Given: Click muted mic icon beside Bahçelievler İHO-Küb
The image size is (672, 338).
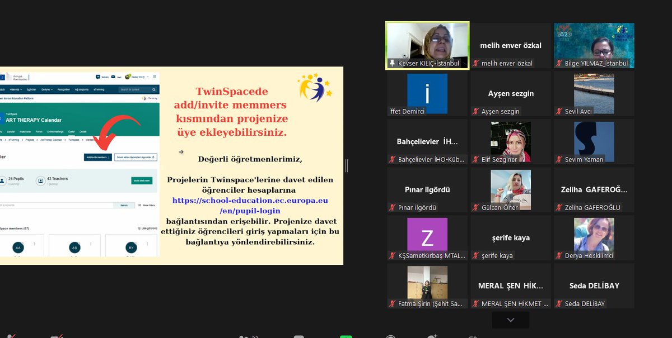Looking at the screenshot, I should [x=392, y=160].
